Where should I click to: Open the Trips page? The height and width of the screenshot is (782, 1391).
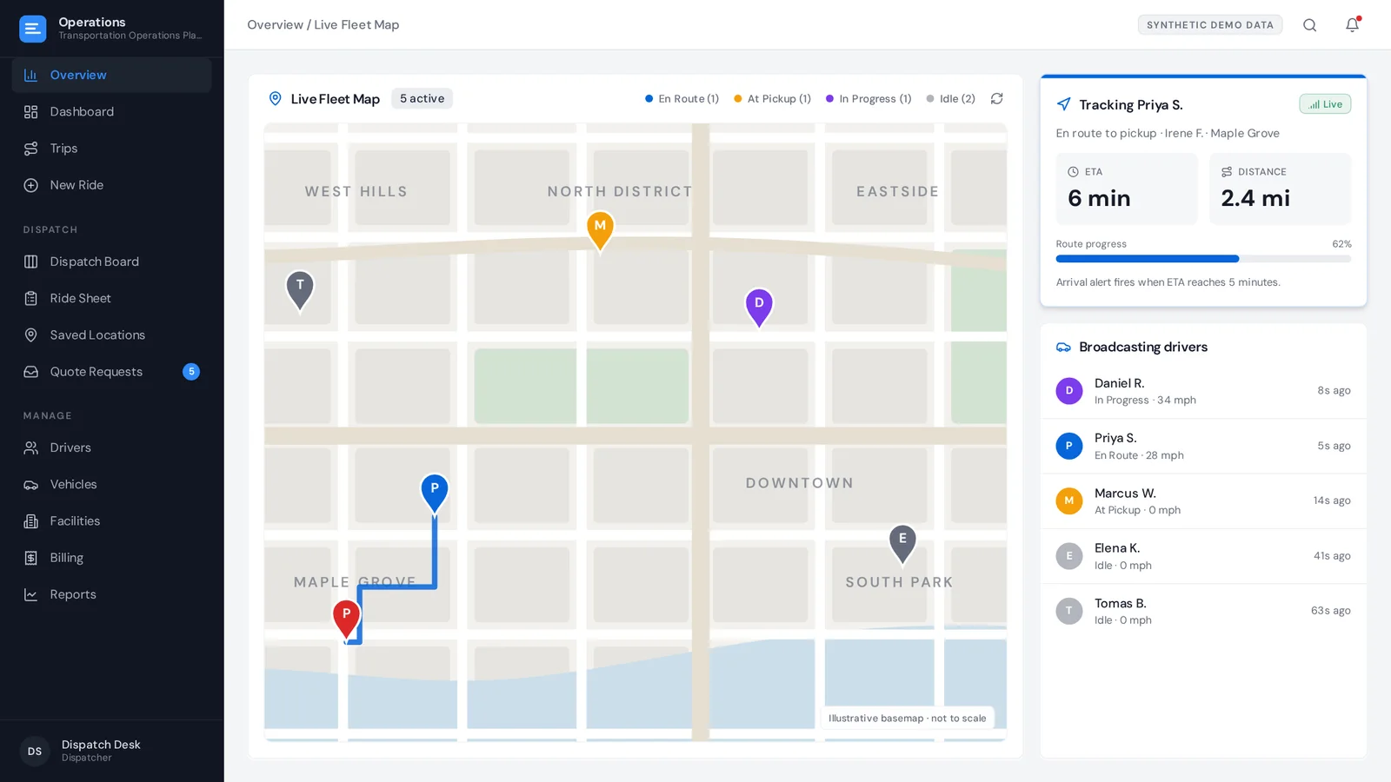pos(111,149)
